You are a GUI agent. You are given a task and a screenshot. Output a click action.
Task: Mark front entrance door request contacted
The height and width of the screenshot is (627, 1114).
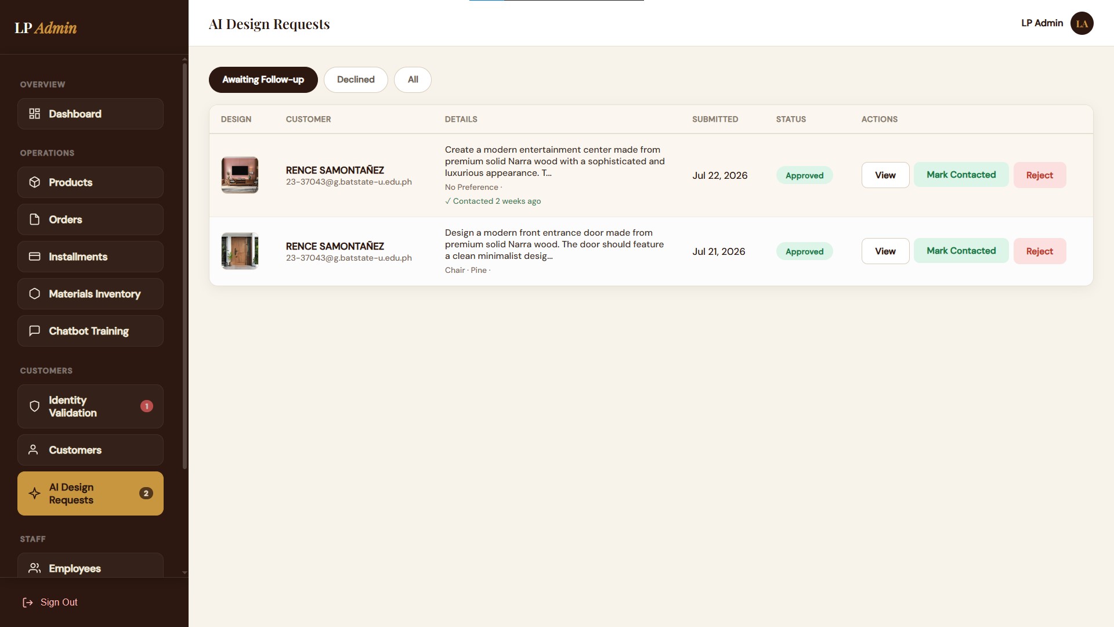[961, 251]
